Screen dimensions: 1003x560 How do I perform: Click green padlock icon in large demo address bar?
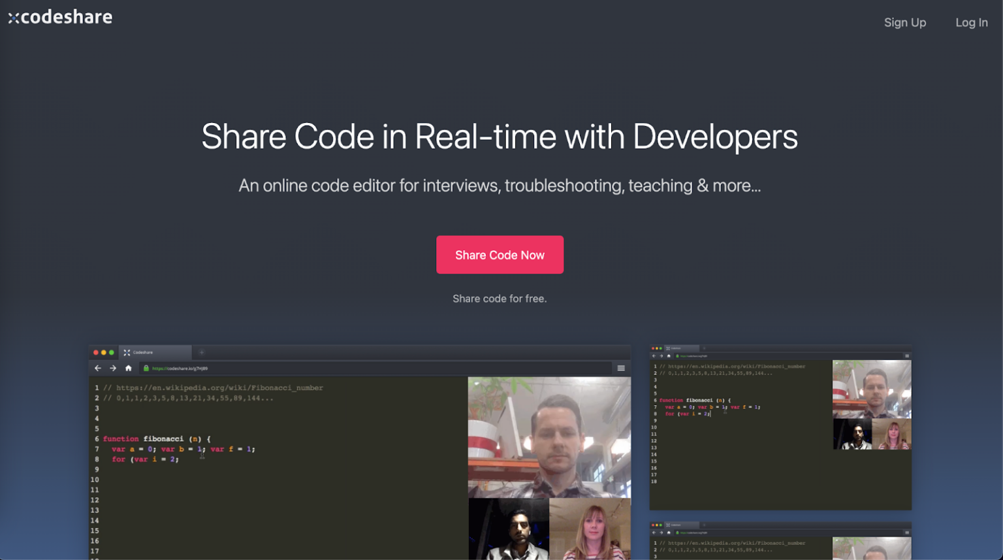click(x=146, y=369)
